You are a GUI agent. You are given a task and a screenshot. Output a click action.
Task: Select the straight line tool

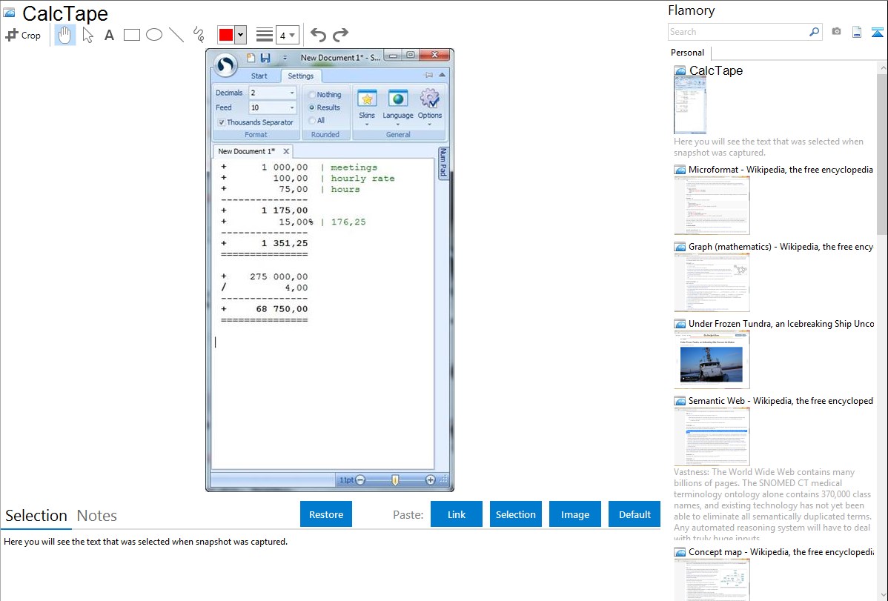point(176,35)
